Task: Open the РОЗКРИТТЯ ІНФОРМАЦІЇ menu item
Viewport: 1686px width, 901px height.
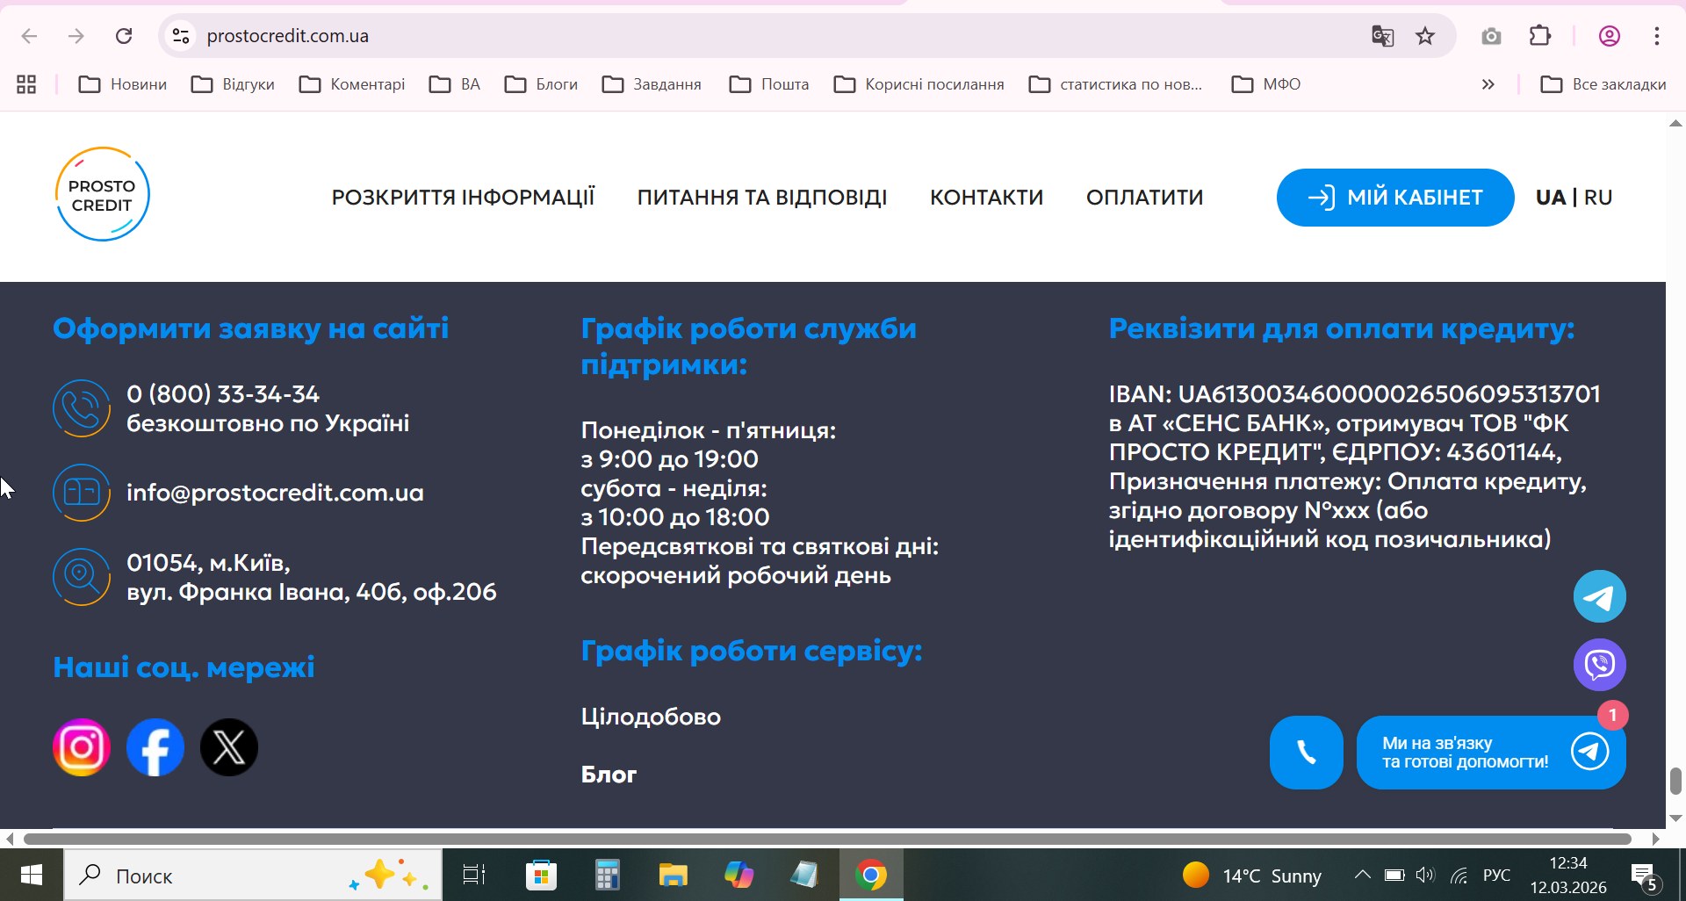Action: tap(463, 198)
